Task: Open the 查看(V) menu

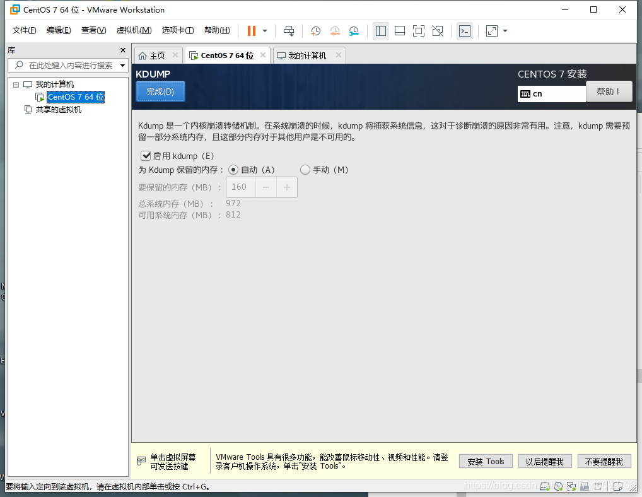Action: point(94,30)
